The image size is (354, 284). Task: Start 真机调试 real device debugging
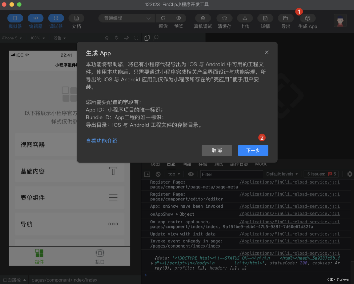pos(203,18)
